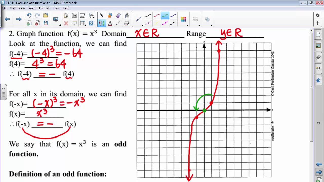Launch the document camera tool
Viewport: 324px width, 182px height.
point(83,16)
